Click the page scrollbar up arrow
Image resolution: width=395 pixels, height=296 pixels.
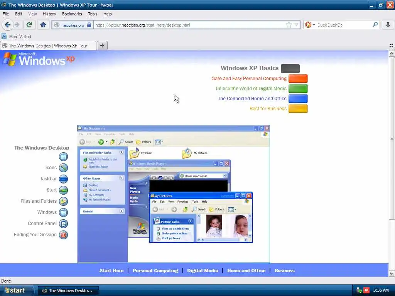pyautogui.click(x=392, y=53)
